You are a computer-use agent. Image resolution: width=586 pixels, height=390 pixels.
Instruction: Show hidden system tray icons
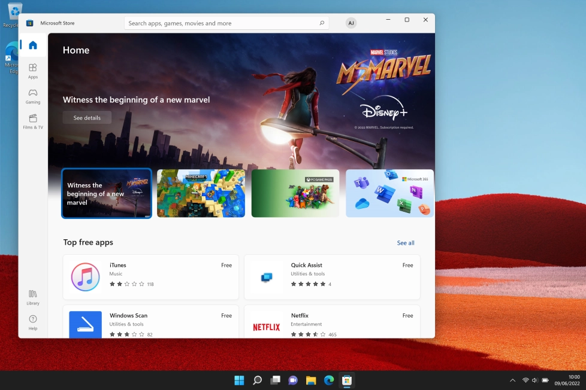pos(512,380)
